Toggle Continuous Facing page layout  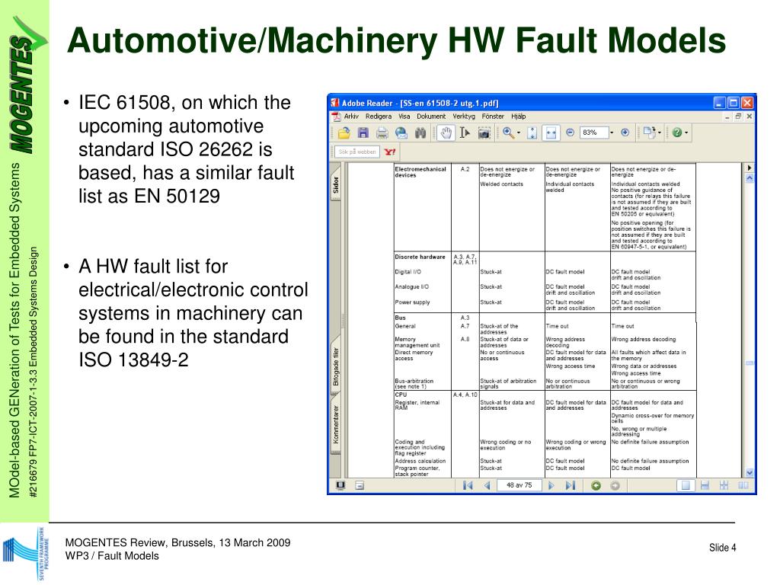(x=724, y=485)
